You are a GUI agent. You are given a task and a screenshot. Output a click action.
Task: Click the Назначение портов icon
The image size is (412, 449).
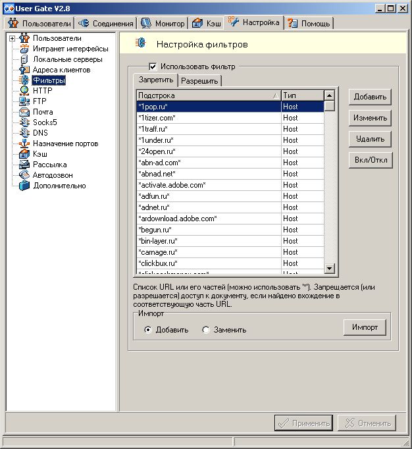point(24,144)
